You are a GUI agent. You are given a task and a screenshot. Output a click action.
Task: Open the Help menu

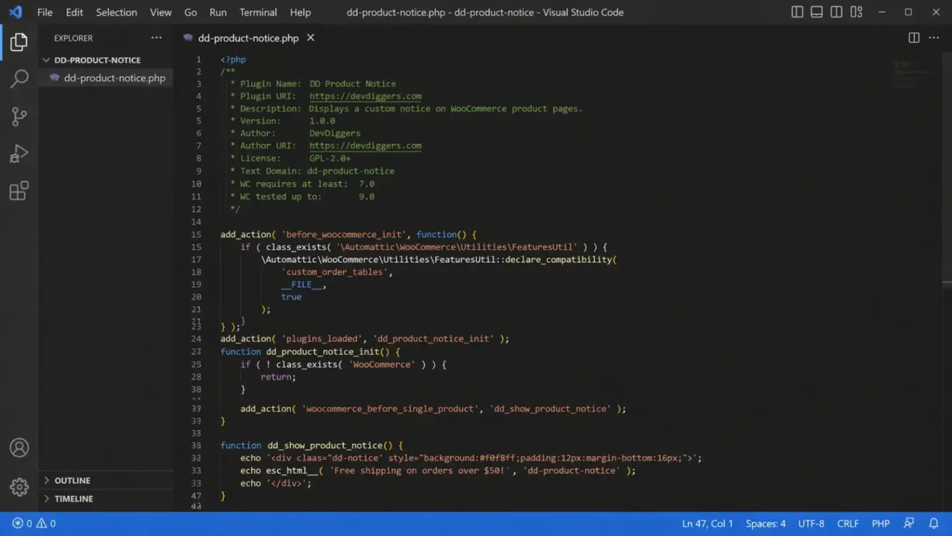pos(300,12)
